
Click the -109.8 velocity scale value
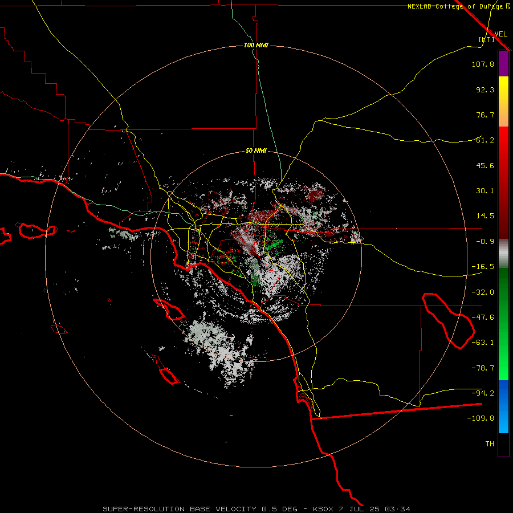(481, 418)
